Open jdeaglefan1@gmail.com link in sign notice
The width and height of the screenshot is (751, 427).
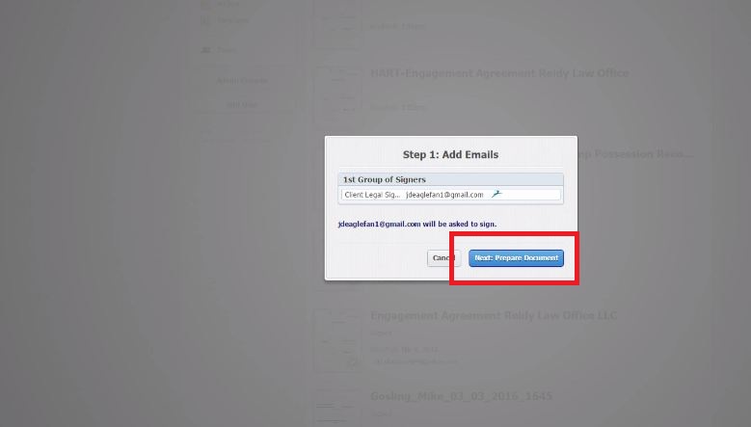379,224
